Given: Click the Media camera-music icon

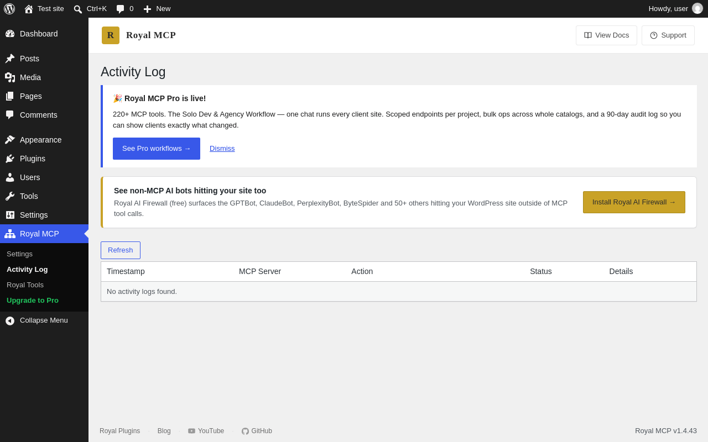Looking at the screenshot, I should click(10, 77).
